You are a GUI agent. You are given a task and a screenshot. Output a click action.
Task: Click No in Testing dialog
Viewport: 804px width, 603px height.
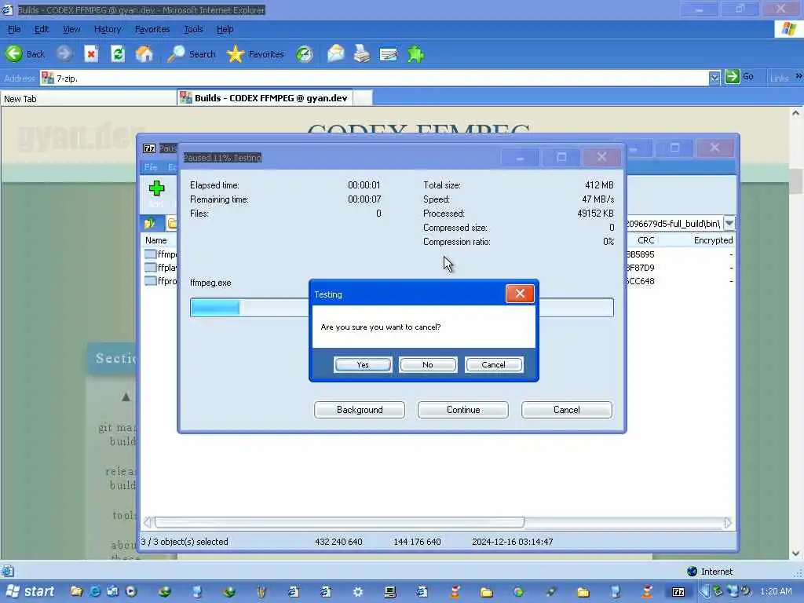[428, 364]
